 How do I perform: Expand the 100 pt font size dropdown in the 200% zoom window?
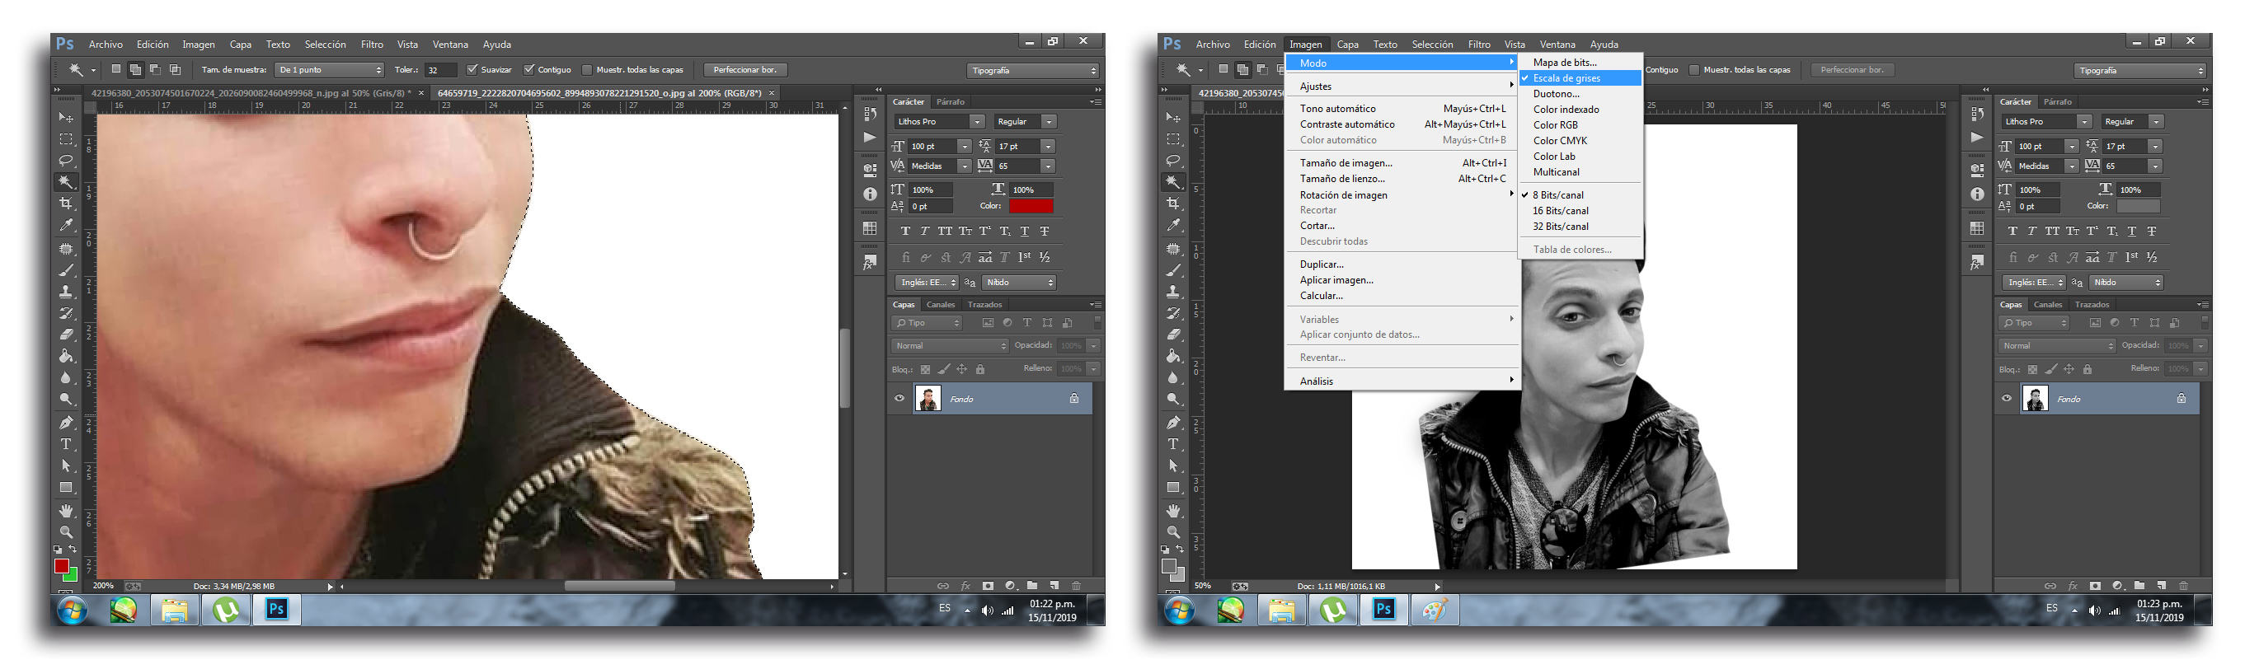965,147
